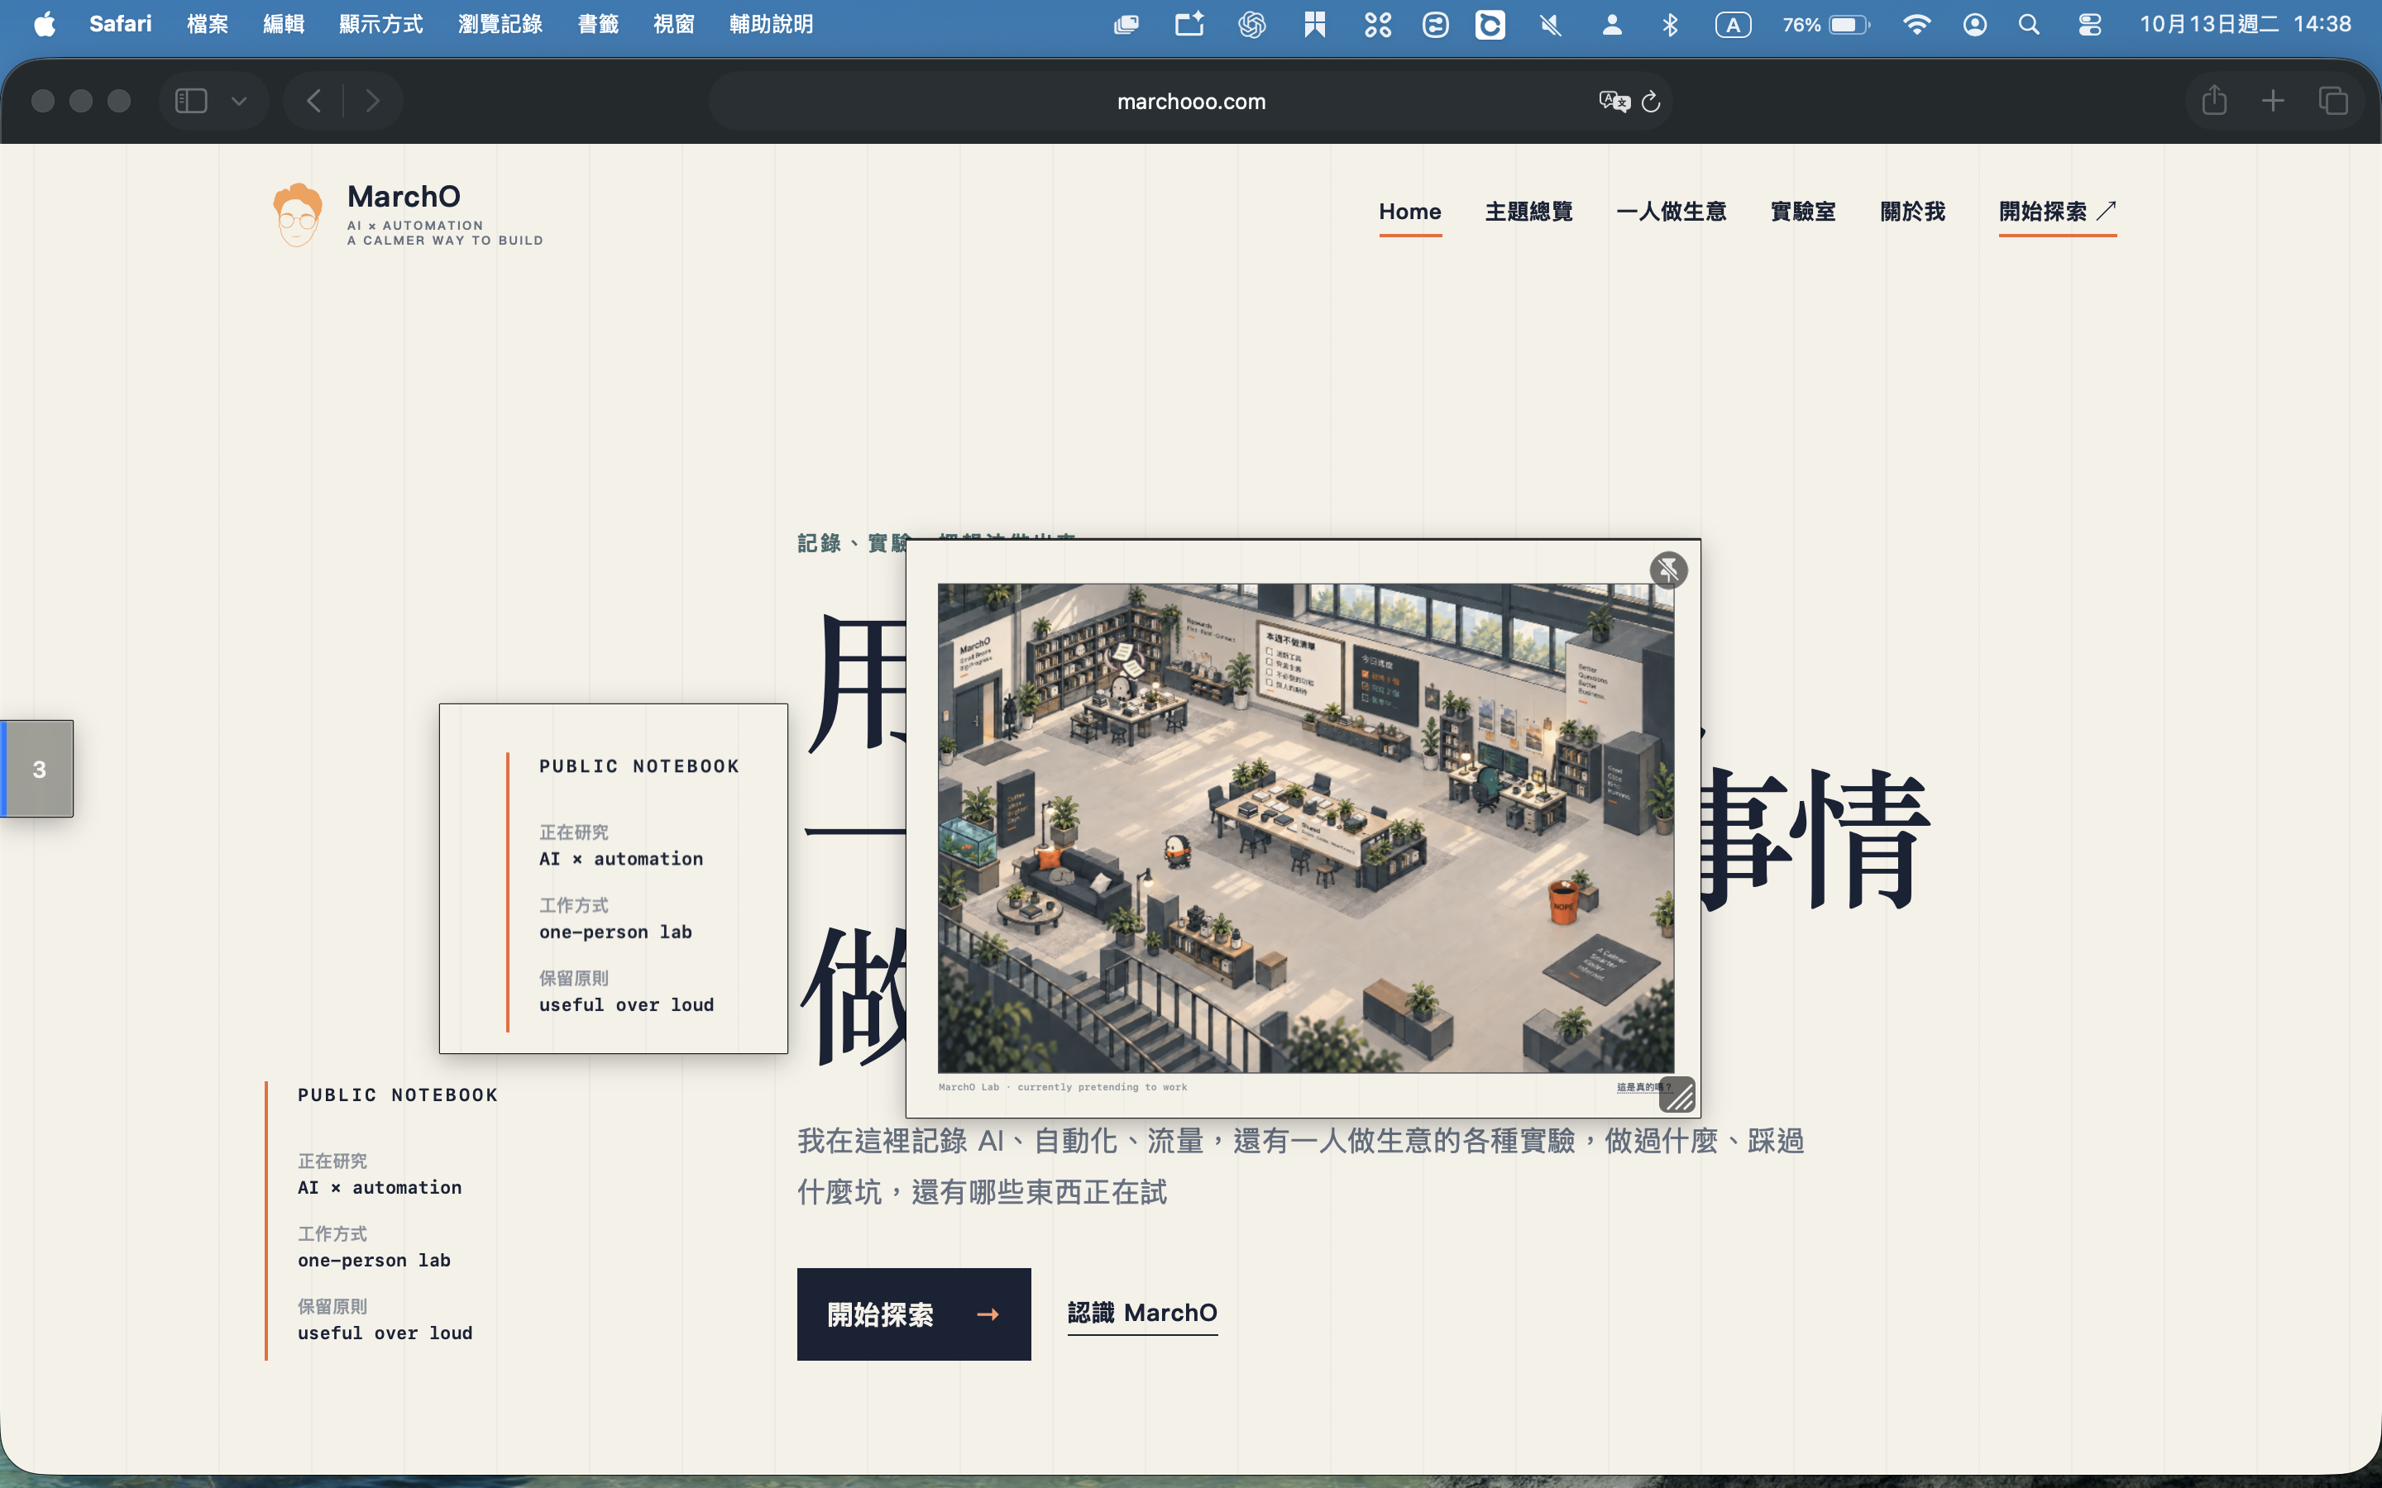Click the ChatGPT menu bar icon

click(x=1251, y=25)
